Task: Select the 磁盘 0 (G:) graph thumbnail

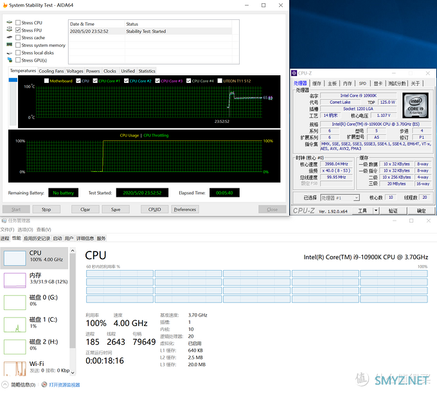Action: [15, 302]
